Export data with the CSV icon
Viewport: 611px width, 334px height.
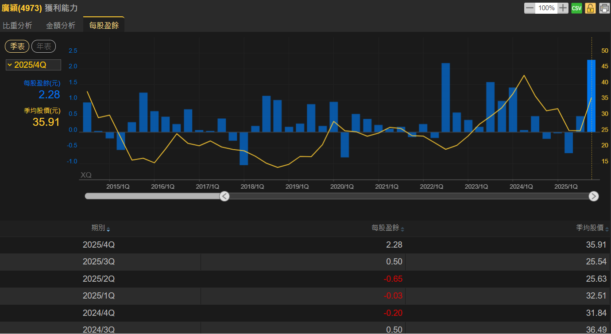click(576, 8)
